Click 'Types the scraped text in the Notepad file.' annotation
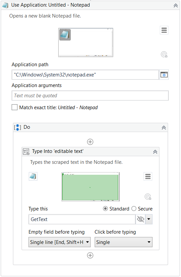The width and height of the screenshot is (181, 277). click(x=76, y=162)
